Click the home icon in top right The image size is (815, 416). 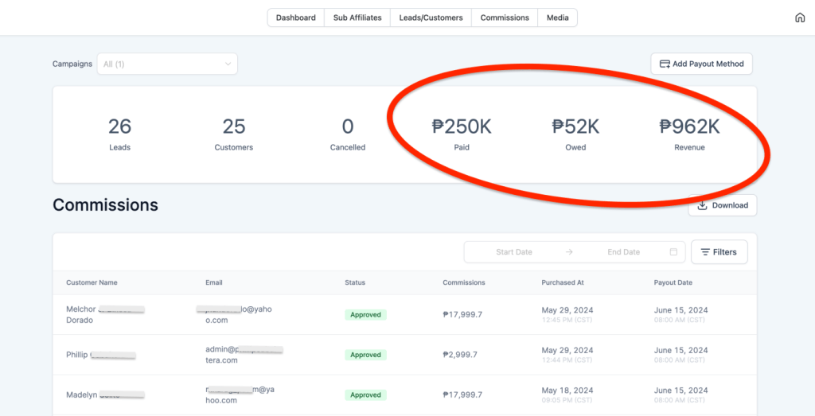pyautogui.click(x=800, y=17)
